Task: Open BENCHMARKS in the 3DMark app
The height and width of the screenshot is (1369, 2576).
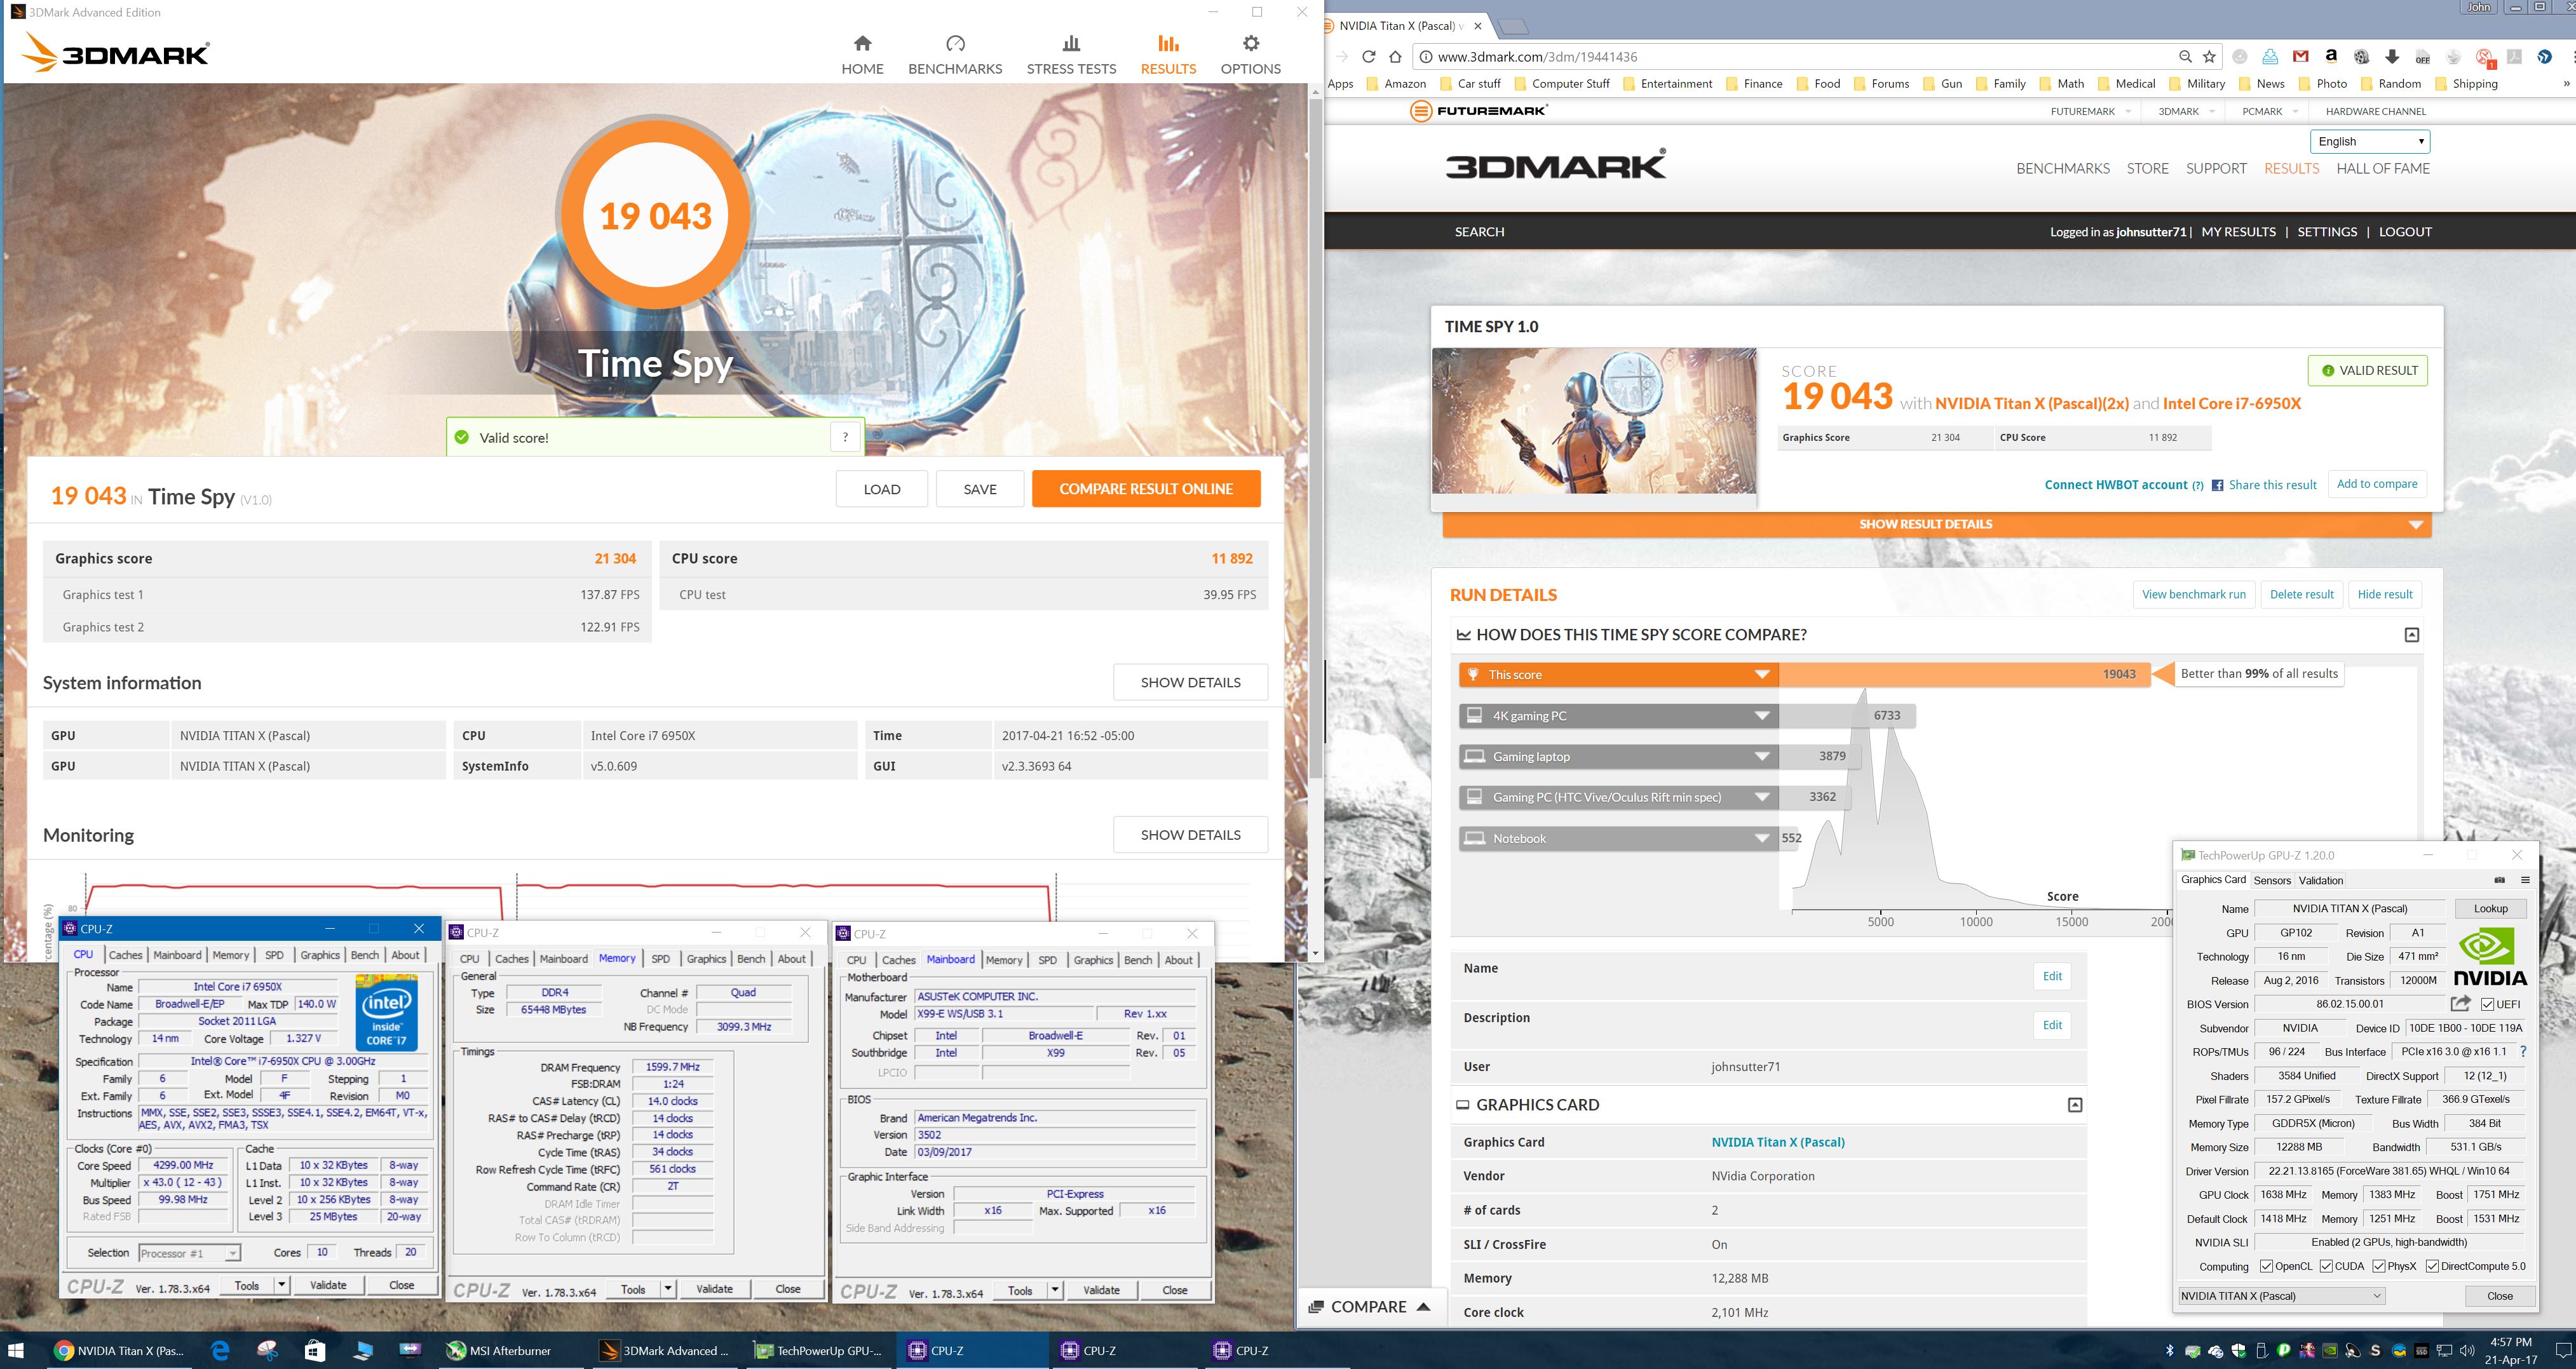Action: (x=955, y=55)
